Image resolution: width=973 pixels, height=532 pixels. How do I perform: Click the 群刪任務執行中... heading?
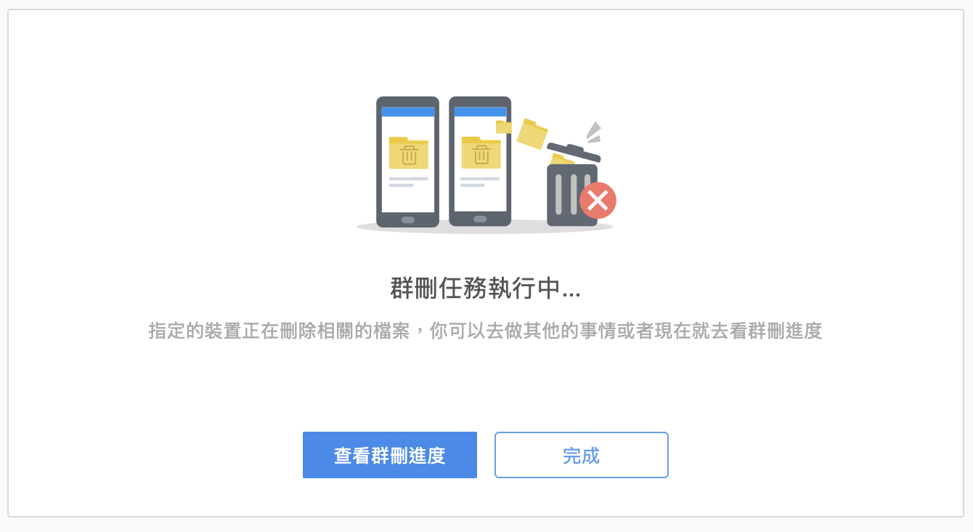(x=486, y=289)
